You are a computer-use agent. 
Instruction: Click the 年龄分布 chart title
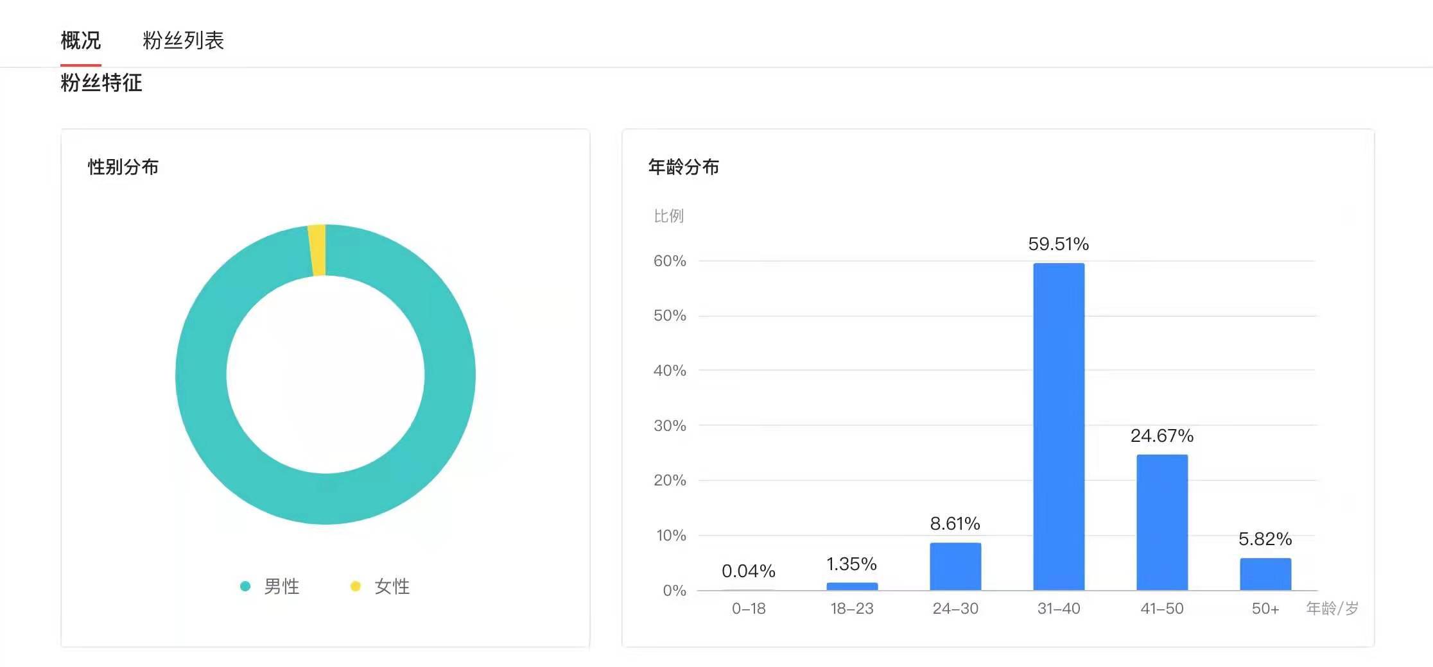(684, 165)
